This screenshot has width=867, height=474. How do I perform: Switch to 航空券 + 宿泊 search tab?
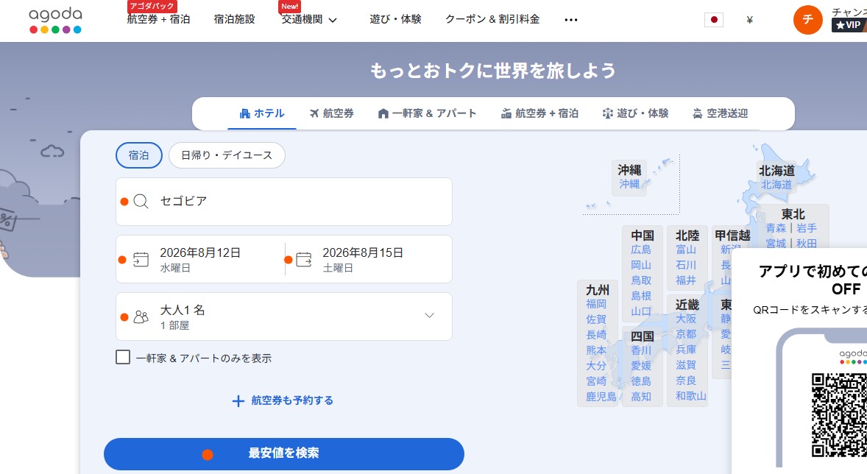pyautogui.click(x=539, y=113)
